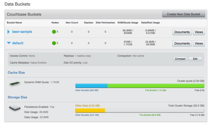210x125 pixels.
Task: Edit the default bucket settings
Action: [x=195, y=59]
